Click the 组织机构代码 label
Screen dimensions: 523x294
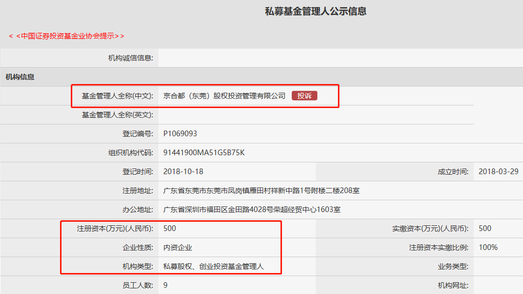pos(130,153)
